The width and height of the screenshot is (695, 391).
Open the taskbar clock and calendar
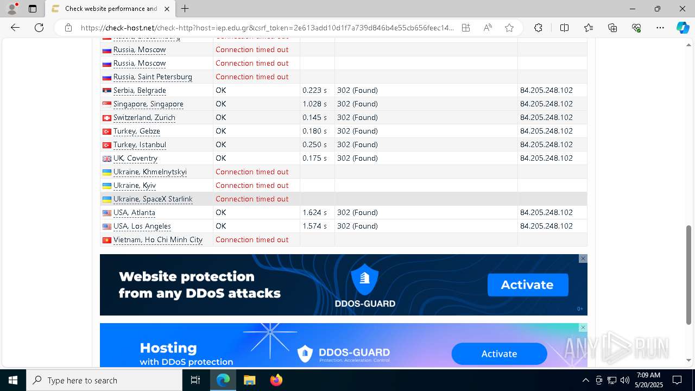[x=649, y=380]
